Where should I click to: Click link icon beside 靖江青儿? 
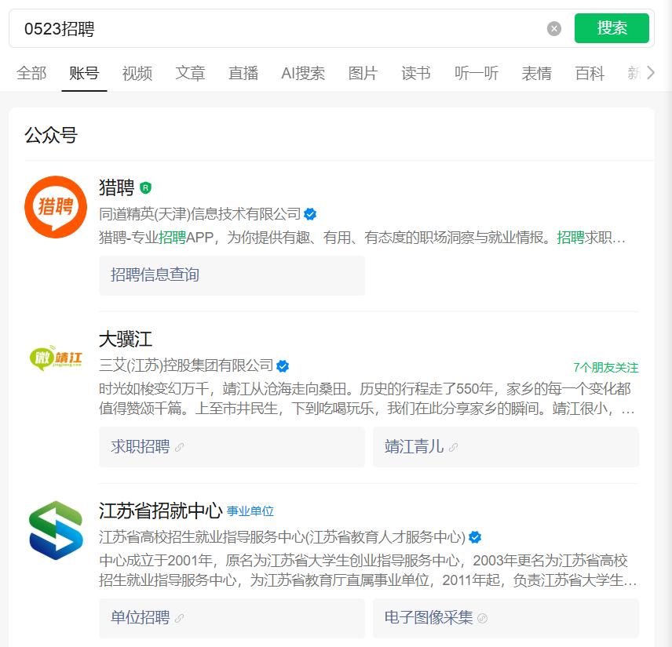[454, 448]
